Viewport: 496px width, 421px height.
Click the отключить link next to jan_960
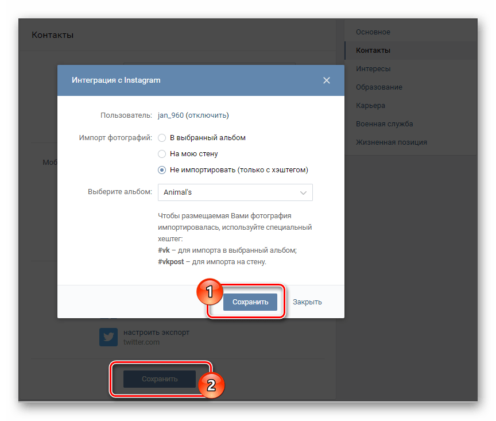[207, 115]
